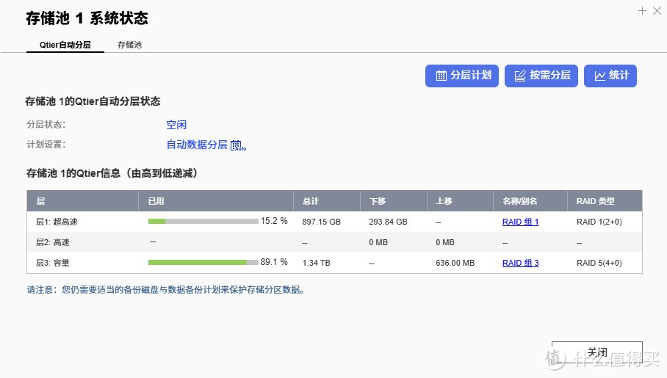Click the 15.2% usage bar for tier 1
This screenshot has height=378, width=667.
[x=203, y=221]
